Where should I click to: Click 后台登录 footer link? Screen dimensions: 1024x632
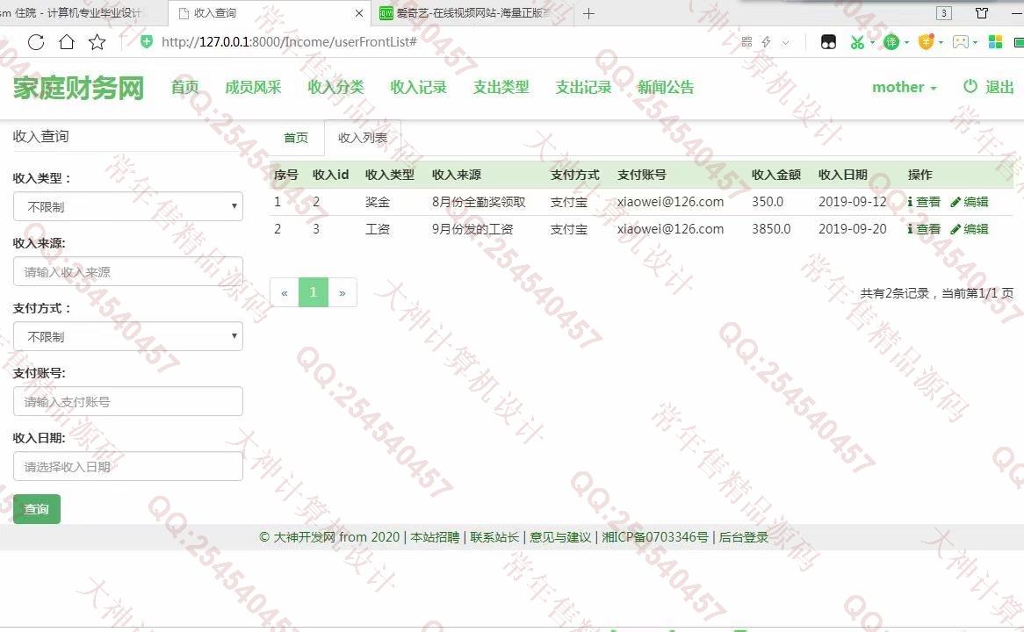pyautogui.click(x=744, y=537)
